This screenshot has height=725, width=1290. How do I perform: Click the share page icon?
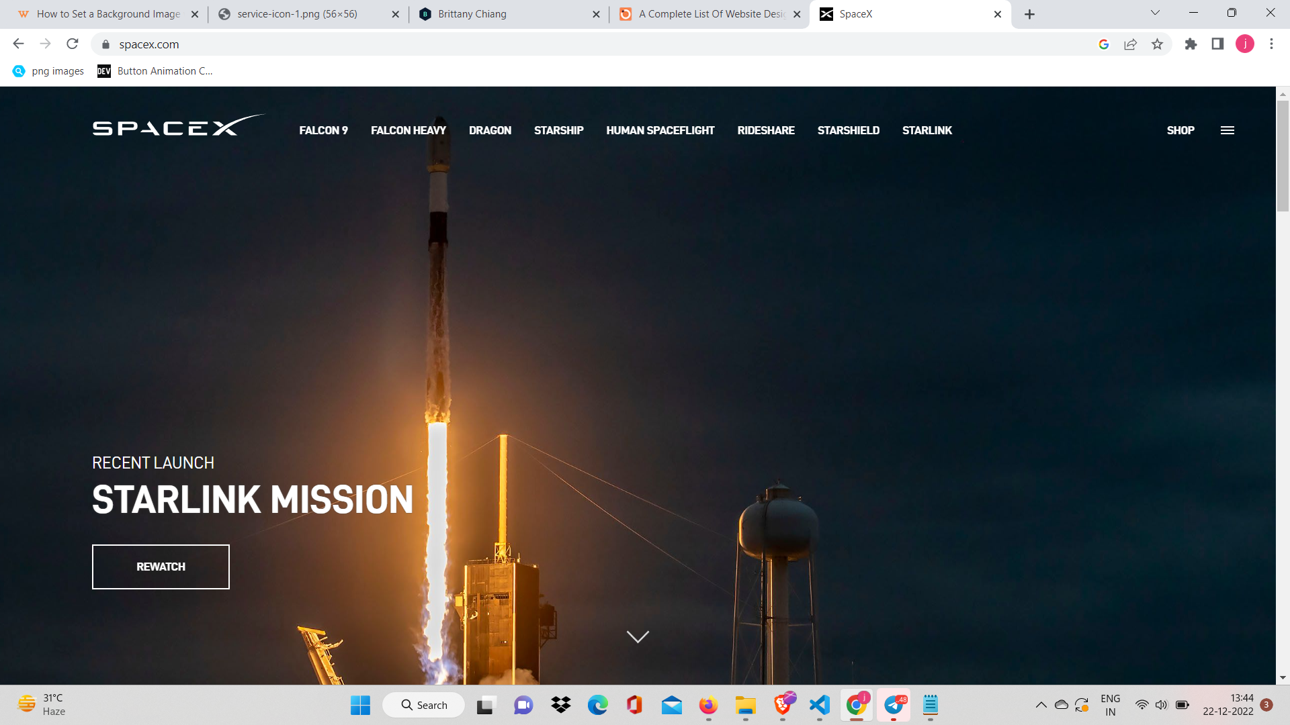coord(1130,44)
